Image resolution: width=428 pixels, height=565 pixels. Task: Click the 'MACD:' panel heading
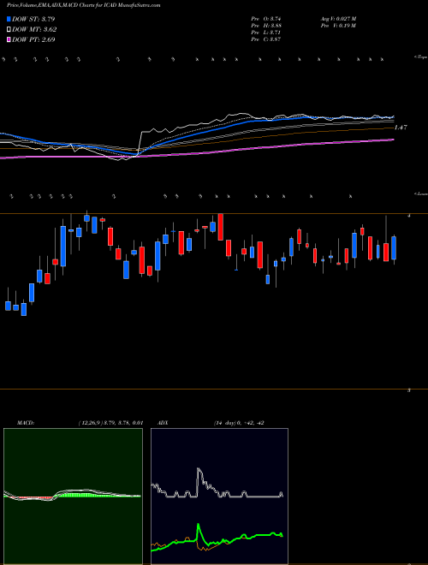pos(26,423)
